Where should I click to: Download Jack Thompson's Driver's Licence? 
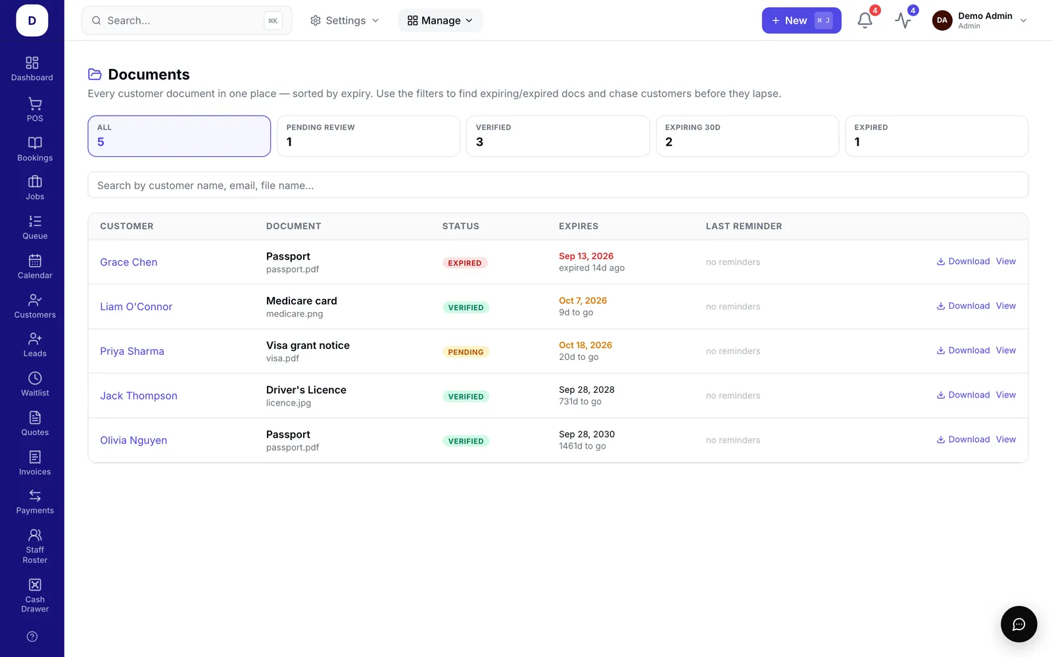tap(963, 395)
